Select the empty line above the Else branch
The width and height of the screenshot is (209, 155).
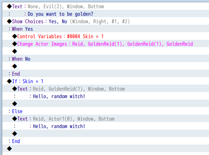[106, 104]
